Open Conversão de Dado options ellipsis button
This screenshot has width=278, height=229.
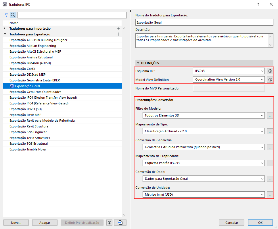coord(270,179)
